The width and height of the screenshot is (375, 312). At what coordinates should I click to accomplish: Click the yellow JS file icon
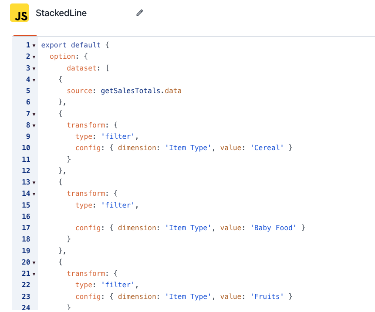(x=19, y=13)
